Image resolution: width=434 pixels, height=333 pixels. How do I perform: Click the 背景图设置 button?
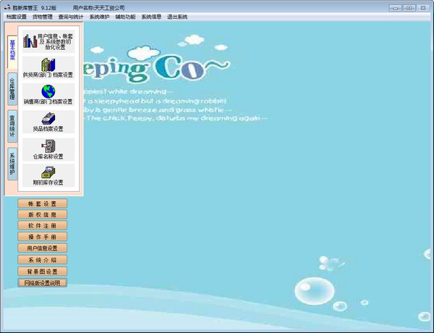coord(42,271)
